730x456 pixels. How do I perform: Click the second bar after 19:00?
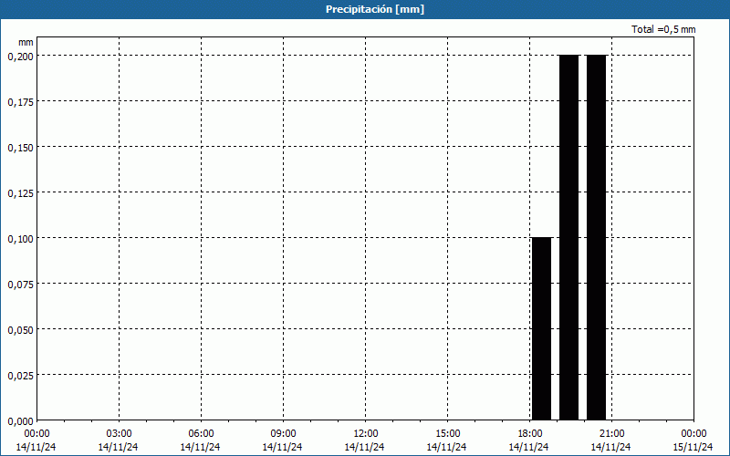pyautogui.click(x=568, y=237)
